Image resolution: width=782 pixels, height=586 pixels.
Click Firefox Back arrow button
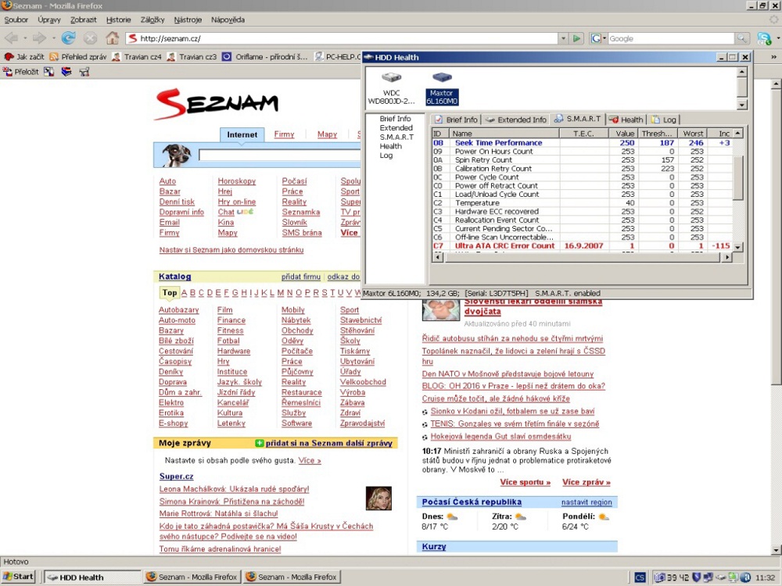pos(11,38)
